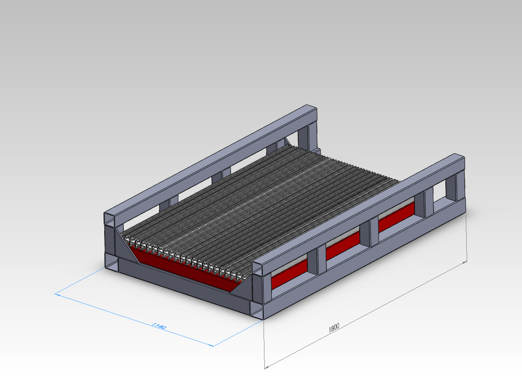Click the left arrow end of the blue 1140 dimension
The width and height of the screenshot is (522, 376).
(57, 294)
